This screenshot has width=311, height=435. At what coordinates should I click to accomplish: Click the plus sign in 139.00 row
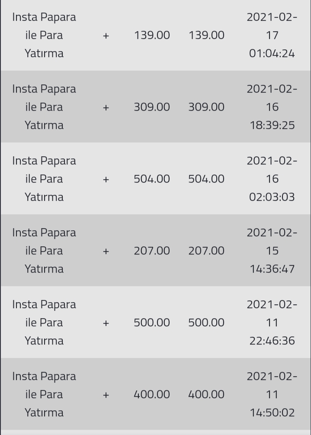tap(106, 35)
